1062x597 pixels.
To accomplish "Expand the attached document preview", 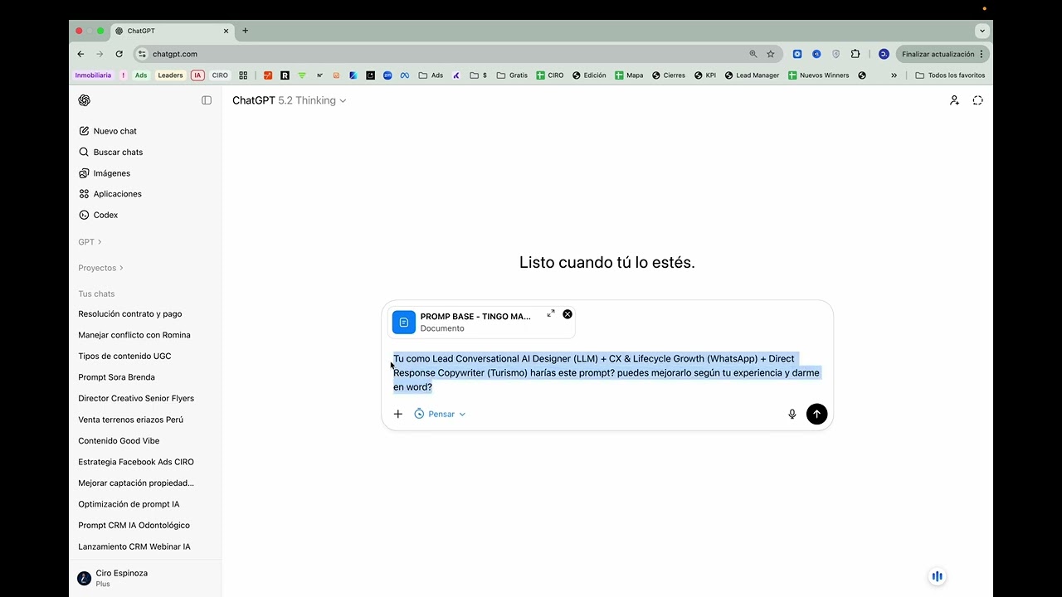I will [551, 313].
